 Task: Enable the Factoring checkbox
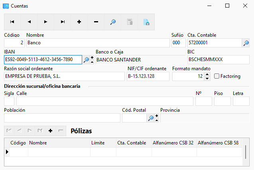coord(217,76)
